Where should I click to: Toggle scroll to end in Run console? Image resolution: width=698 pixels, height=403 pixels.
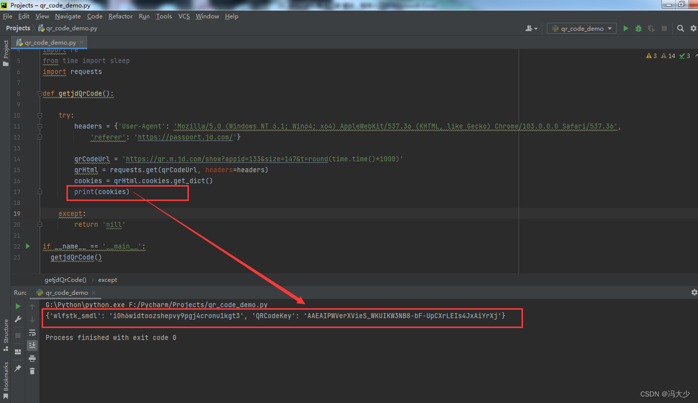[x=32, y=345]
